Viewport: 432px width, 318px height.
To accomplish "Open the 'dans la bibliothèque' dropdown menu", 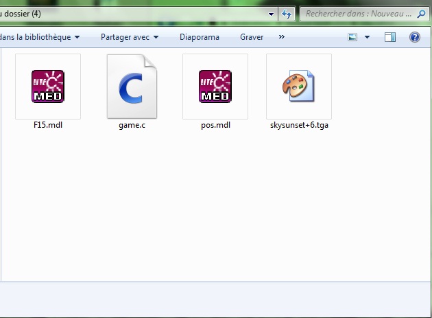I will click(x=40, y=37).
